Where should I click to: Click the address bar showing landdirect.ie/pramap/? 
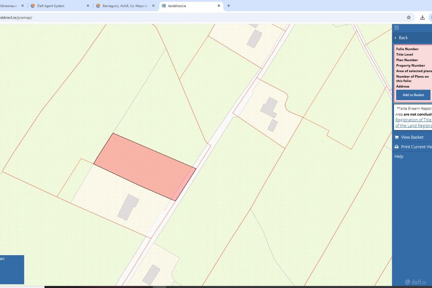[x=180, y=17]
